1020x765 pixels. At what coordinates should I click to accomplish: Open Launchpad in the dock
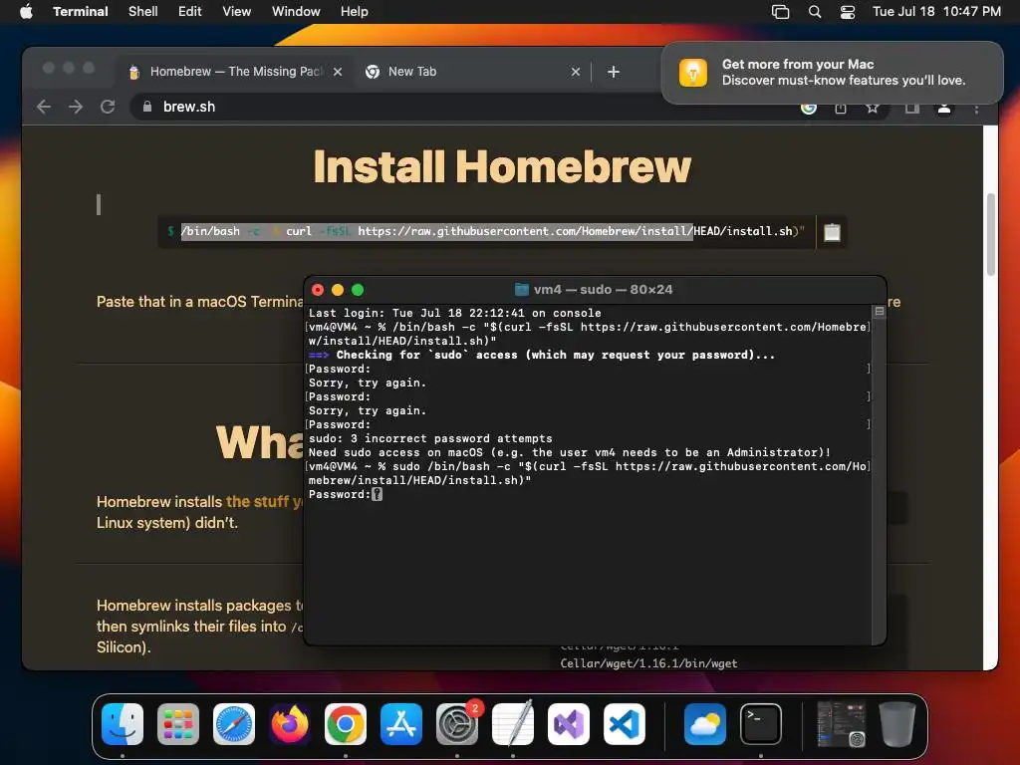(x=178, y=723)
